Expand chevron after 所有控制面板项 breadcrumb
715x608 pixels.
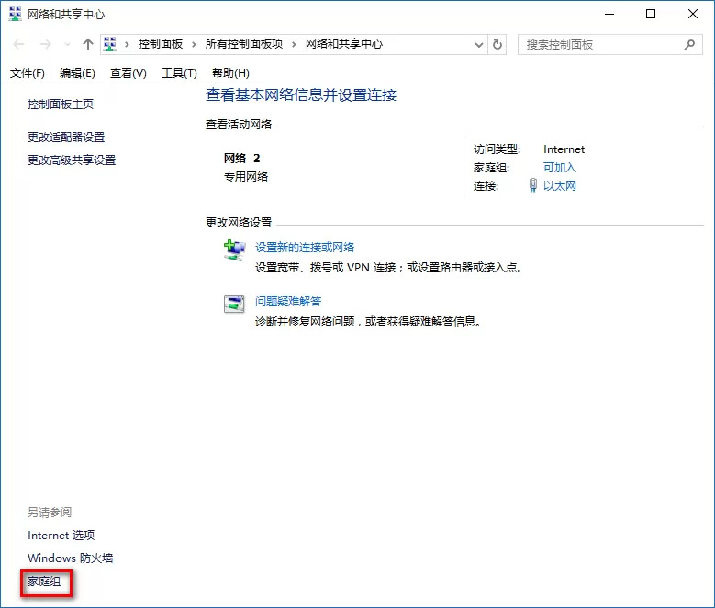[x=294, y=44]
